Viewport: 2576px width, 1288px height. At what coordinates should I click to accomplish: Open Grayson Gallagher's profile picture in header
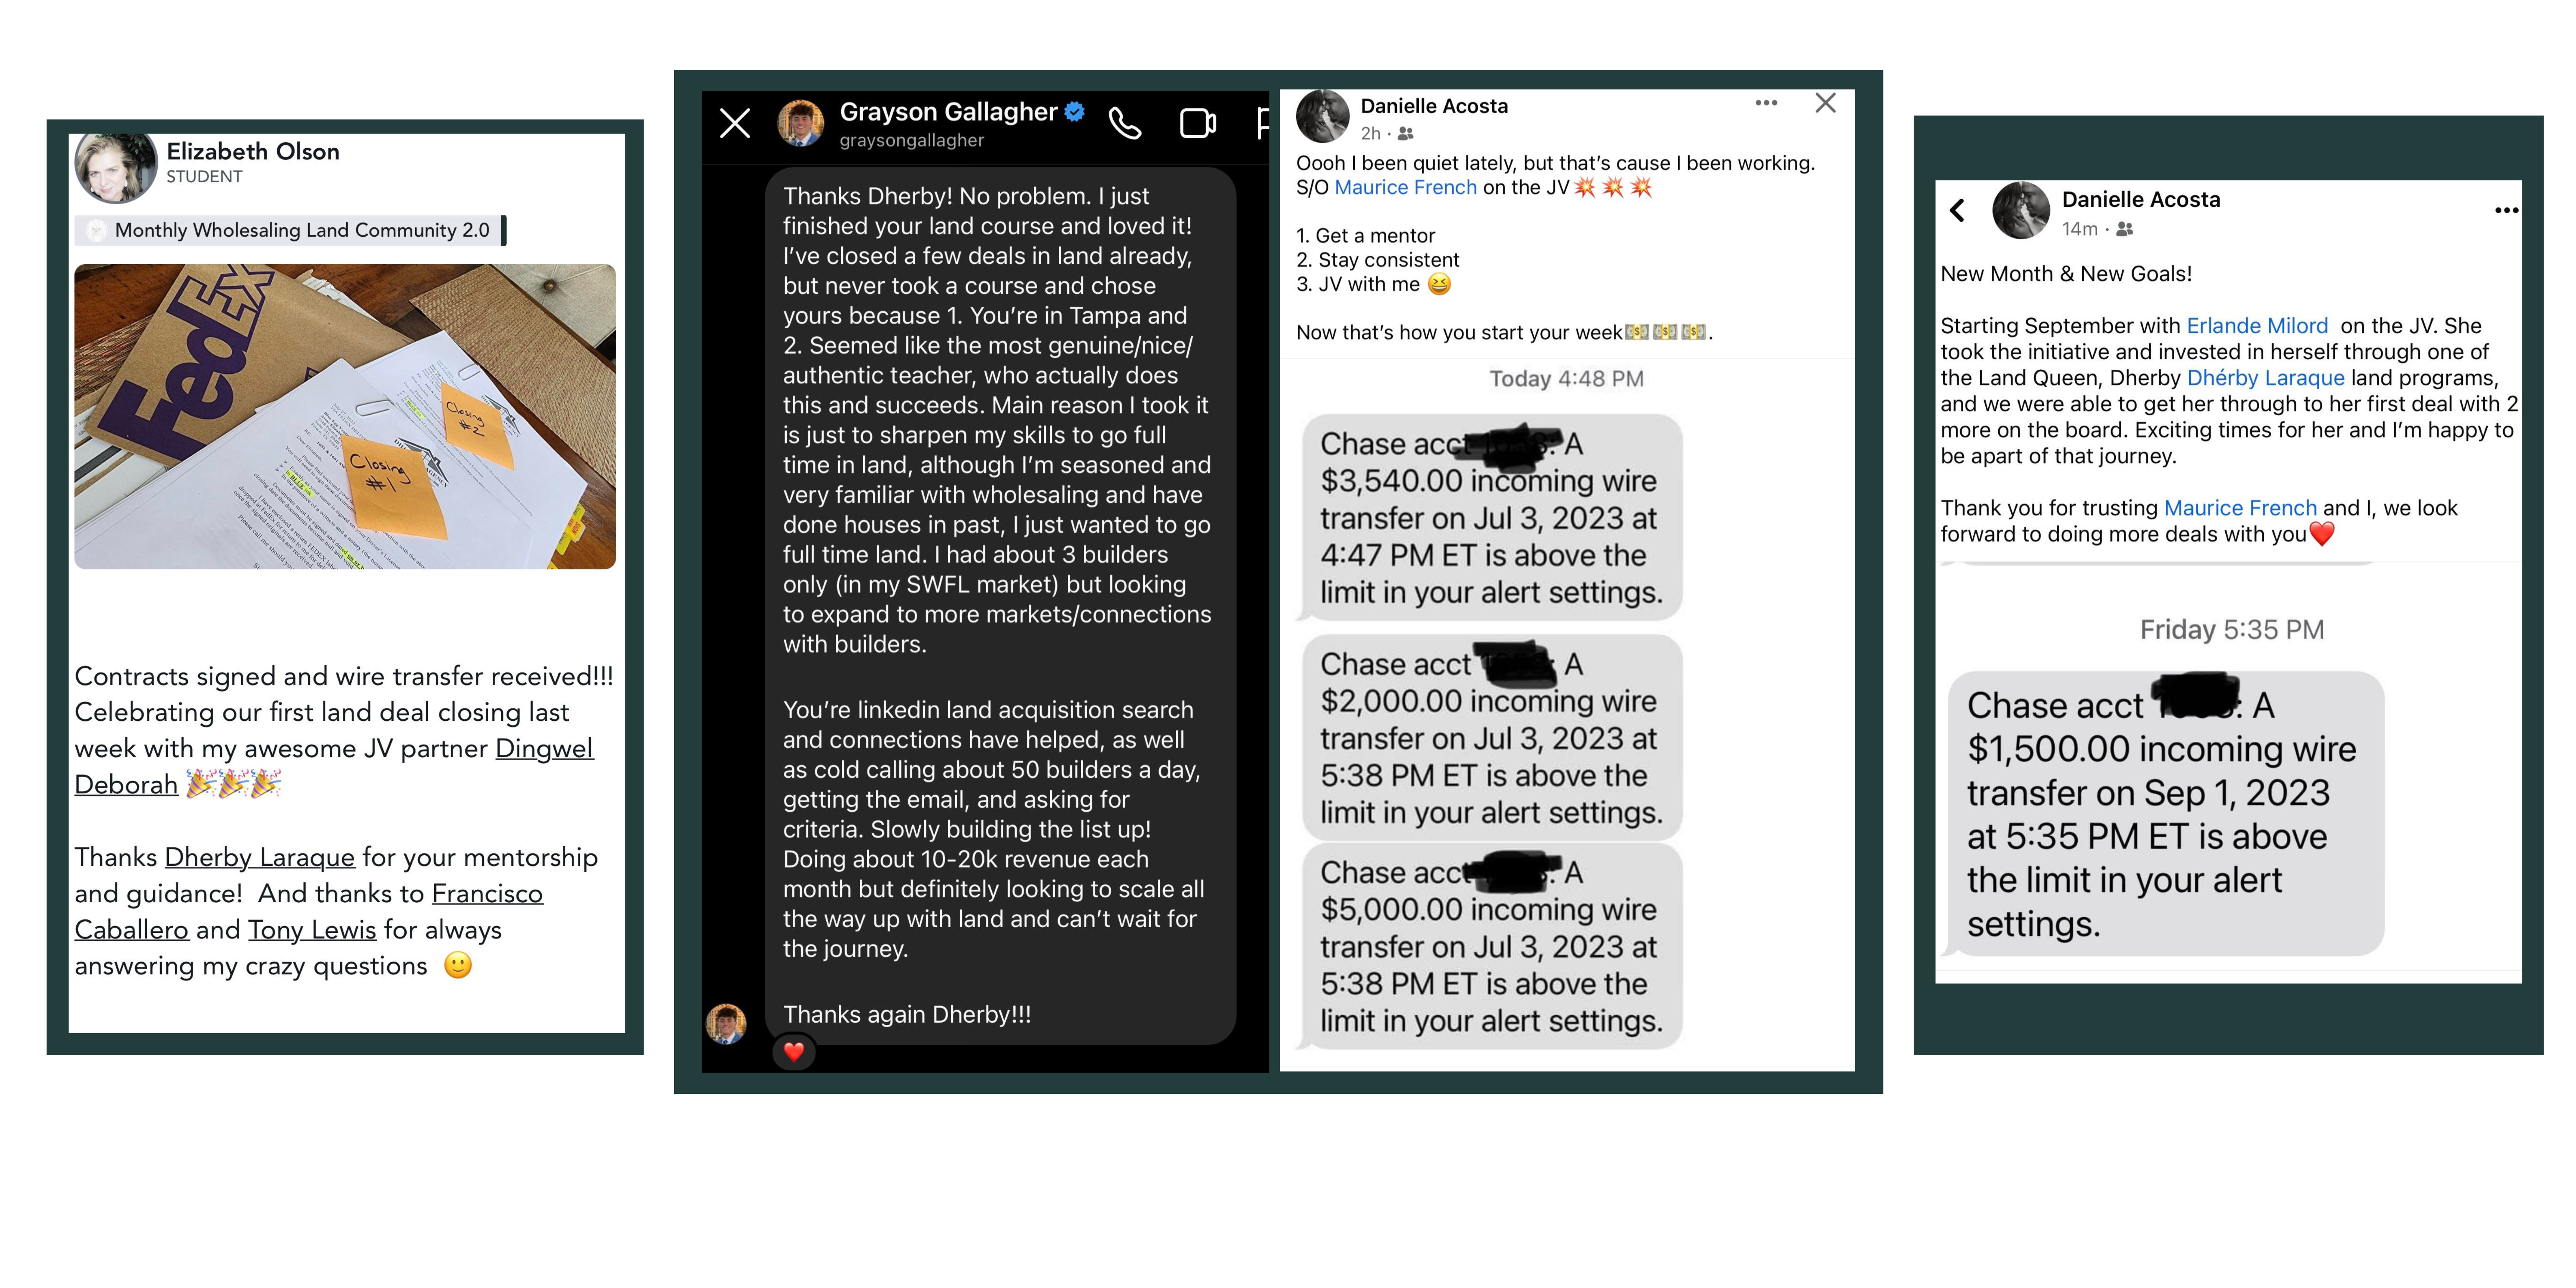click(800, 123)
